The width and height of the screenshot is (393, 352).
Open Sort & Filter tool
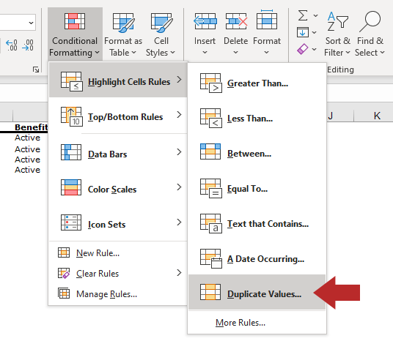pyautogui.click(x=337, y=34)
